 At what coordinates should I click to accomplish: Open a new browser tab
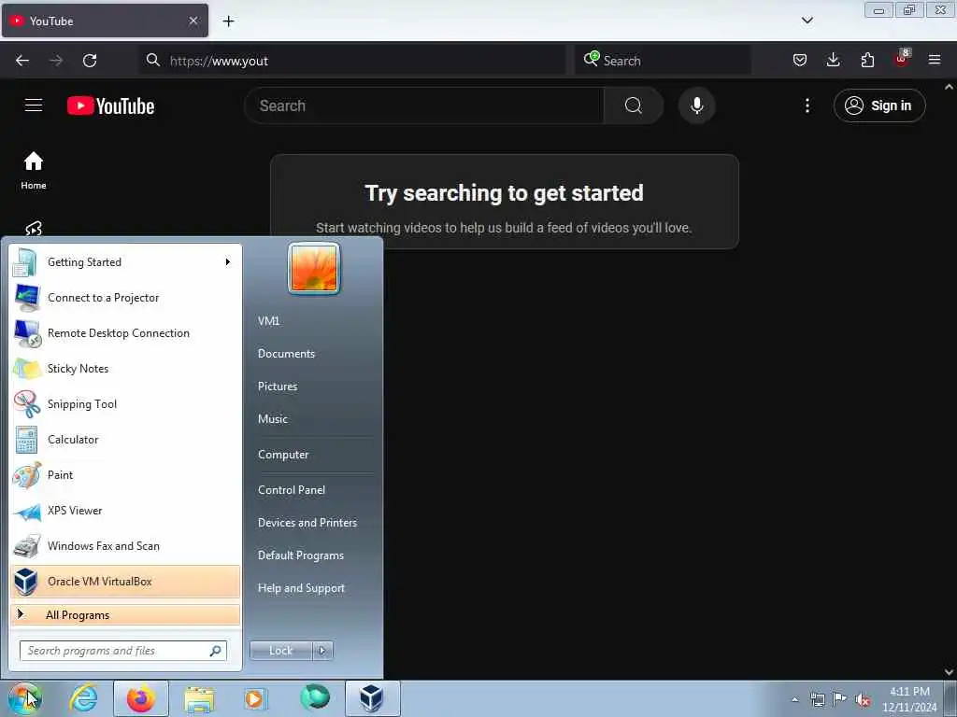click(x=228, y=21)
